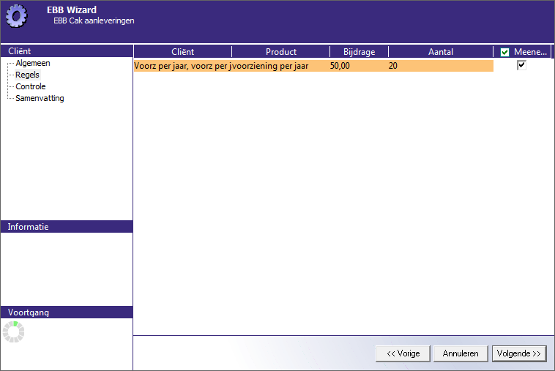The image size is (555, 371).
Task: Go to Samenvatting in the tree
Action: tap(40, 98)
